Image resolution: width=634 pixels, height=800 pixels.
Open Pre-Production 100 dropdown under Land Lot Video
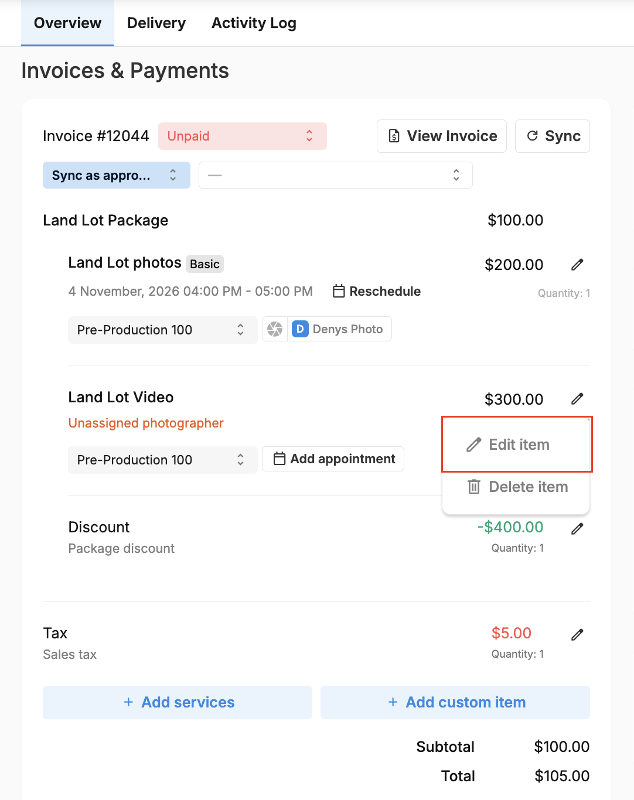pos(163,460)
